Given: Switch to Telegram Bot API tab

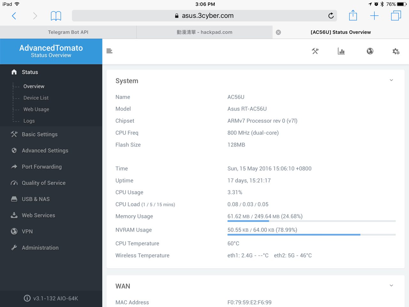Looking at the screenshot, I should tap(68, 32).
